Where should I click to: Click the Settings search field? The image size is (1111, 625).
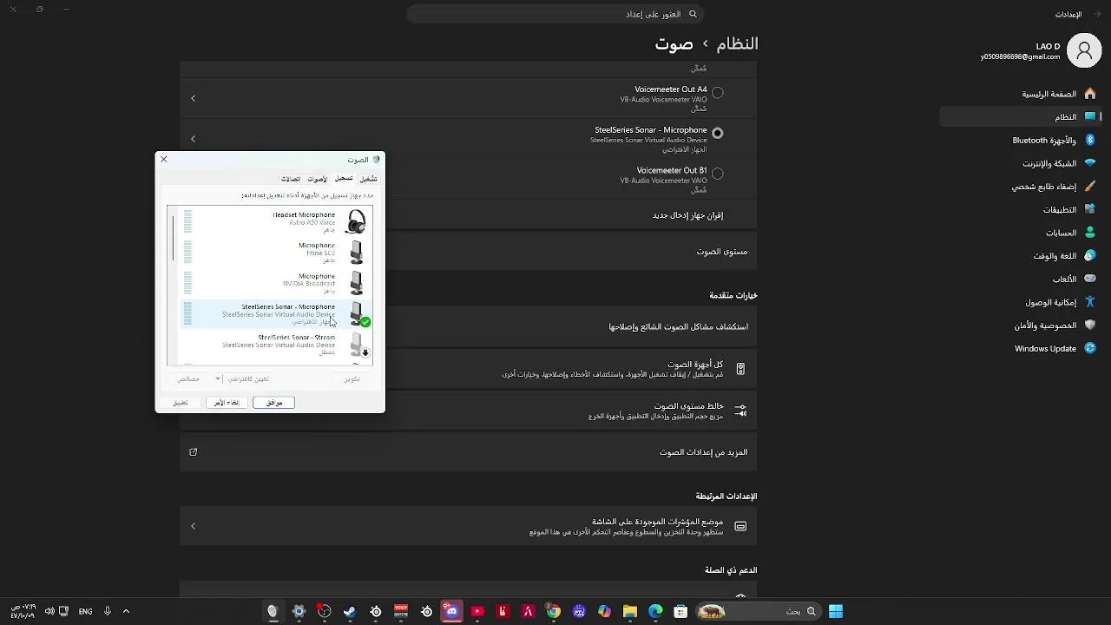(x=555, y=15)
